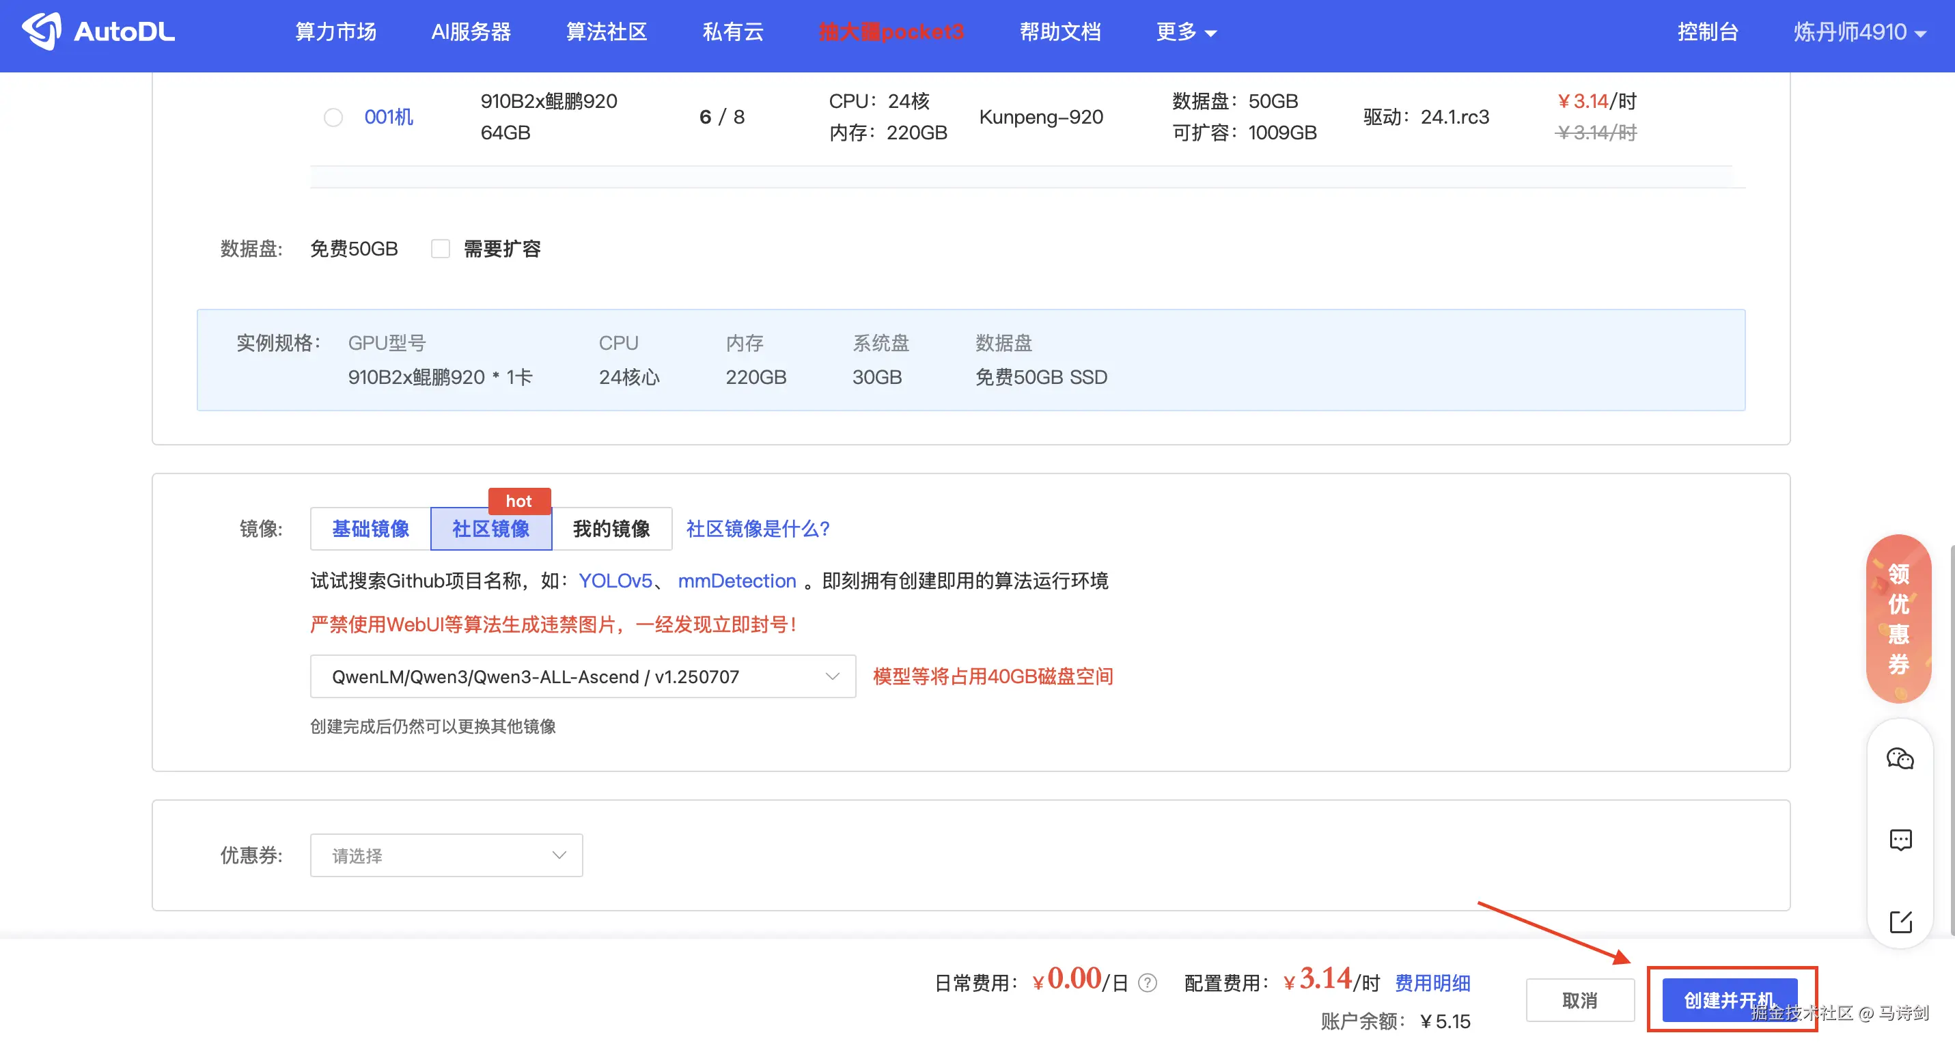The height and width of the screenshot is (1048, 1955).
Task: Select the 001机 machine radio button
Action: (x=333, y=117)
